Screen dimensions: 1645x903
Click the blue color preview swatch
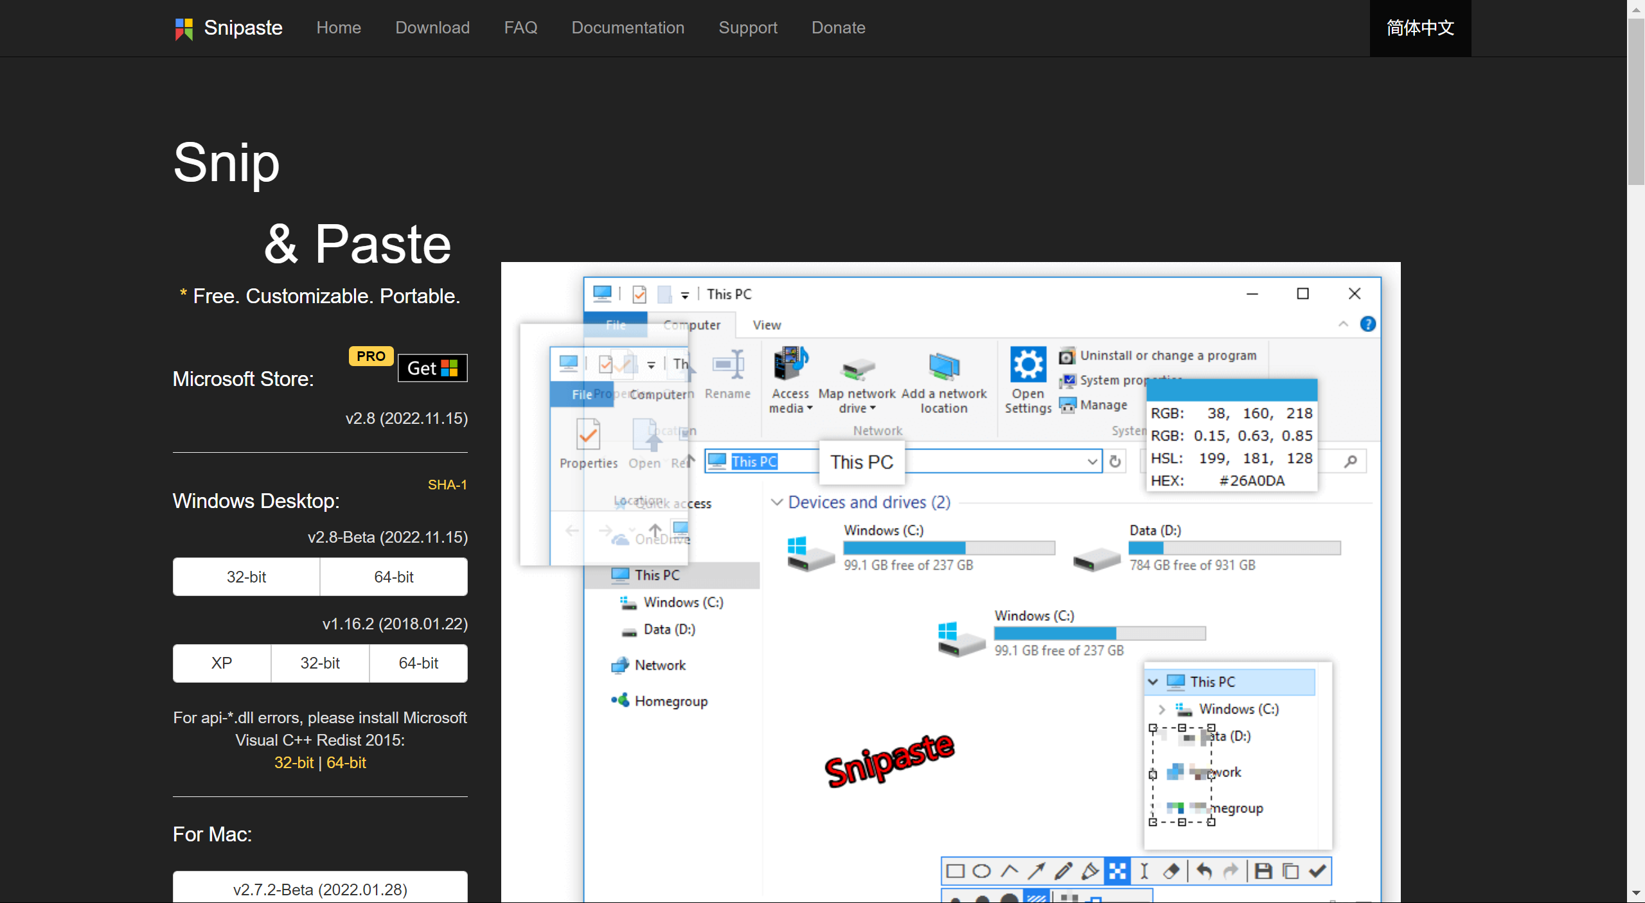pyautogui.click(x=1232, y=390)
